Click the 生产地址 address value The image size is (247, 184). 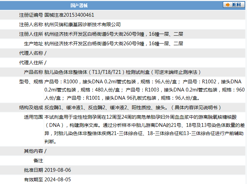[x=114, y=44]
